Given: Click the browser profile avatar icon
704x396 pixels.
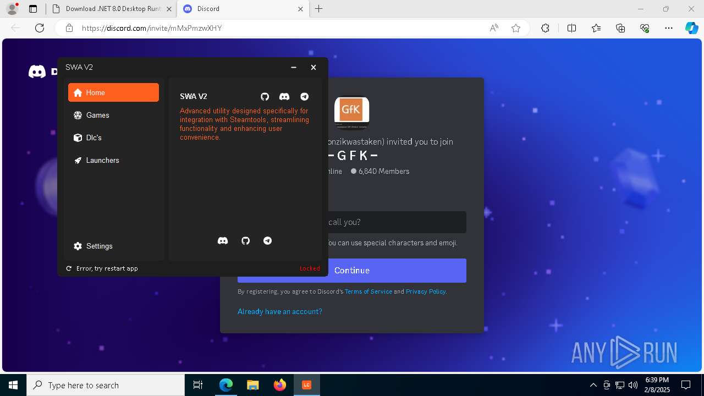Looking at the screenshot, I should (x=12, y=9).
